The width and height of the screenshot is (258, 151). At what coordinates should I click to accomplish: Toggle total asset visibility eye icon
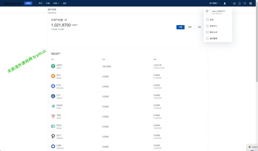66,20
